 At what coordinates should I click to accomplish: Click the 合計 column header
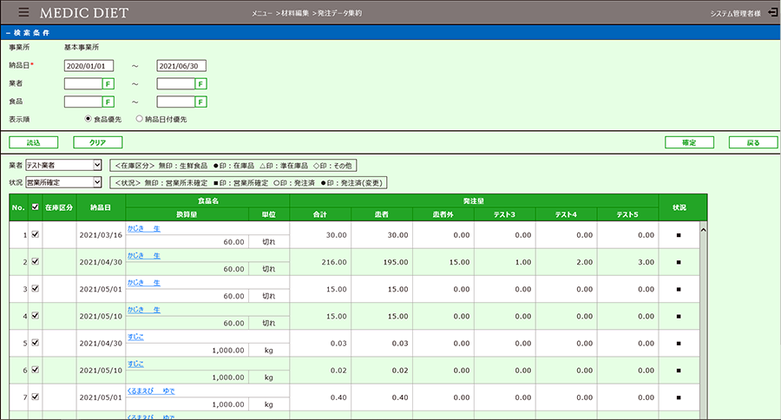tap(320, 214)
